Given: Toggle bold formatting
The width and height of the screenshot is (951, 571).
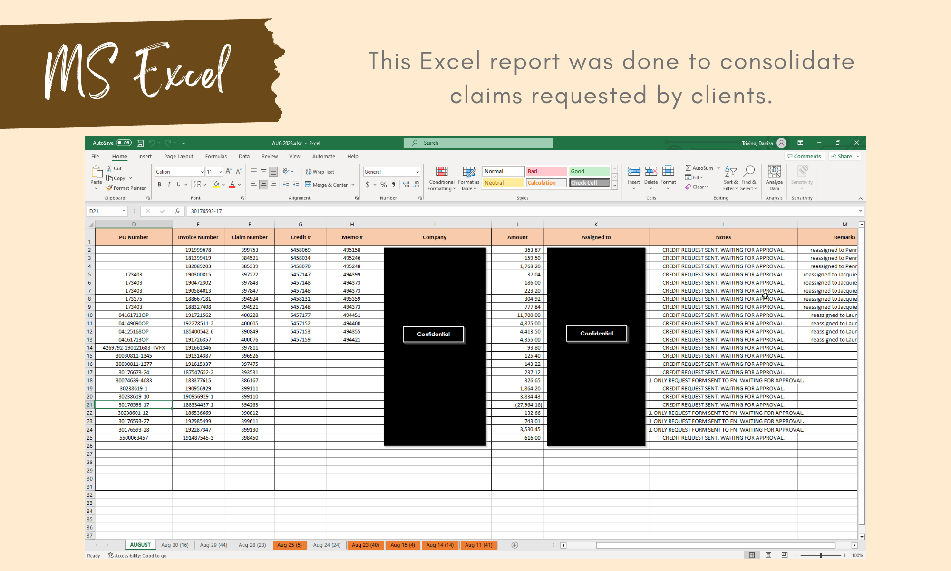Looking at the screenshot, I should point(159,185).
